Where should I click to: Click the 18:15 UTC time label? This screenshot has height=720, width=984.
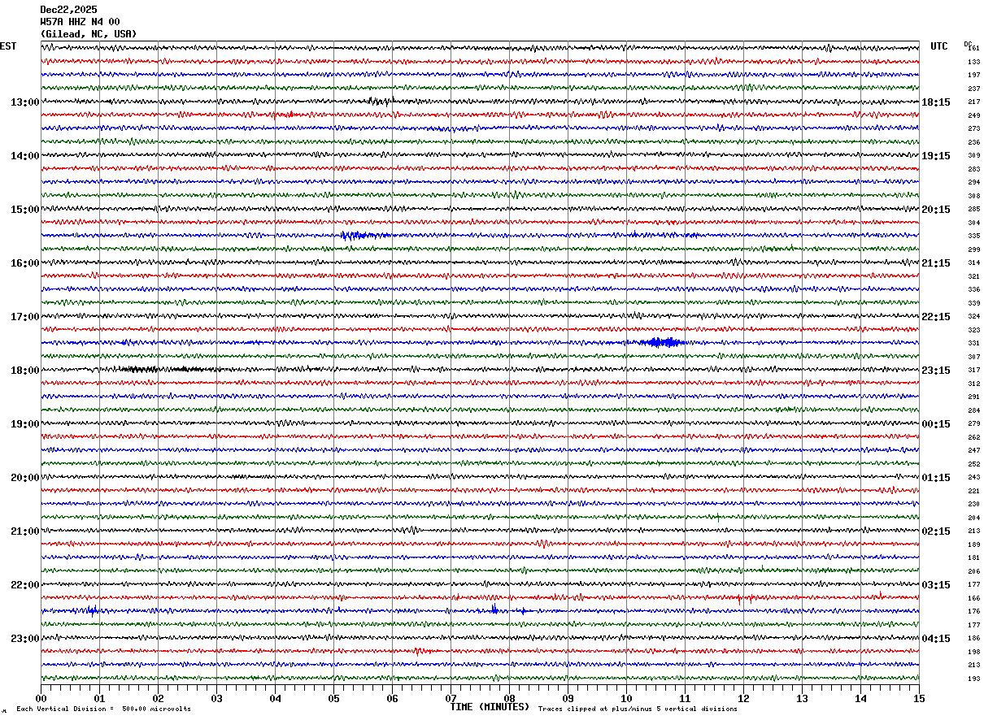pyautogui.click(x=936, y=102)
